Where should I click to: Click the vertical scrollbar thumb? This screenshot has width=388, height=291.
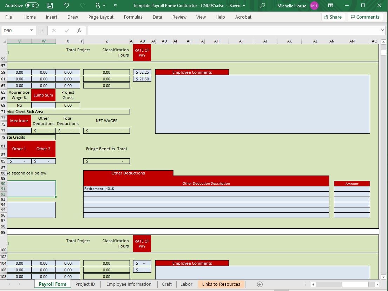[x=383, y=53]
